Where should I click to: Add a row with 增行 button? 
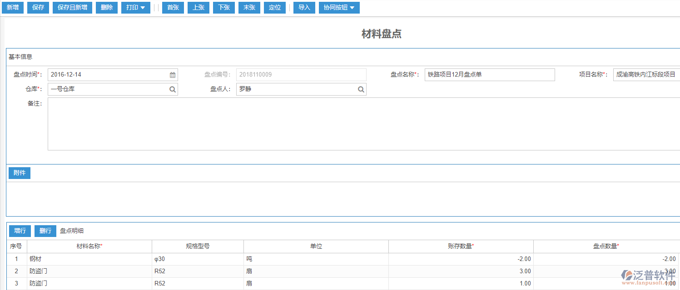tap(20, 231)
